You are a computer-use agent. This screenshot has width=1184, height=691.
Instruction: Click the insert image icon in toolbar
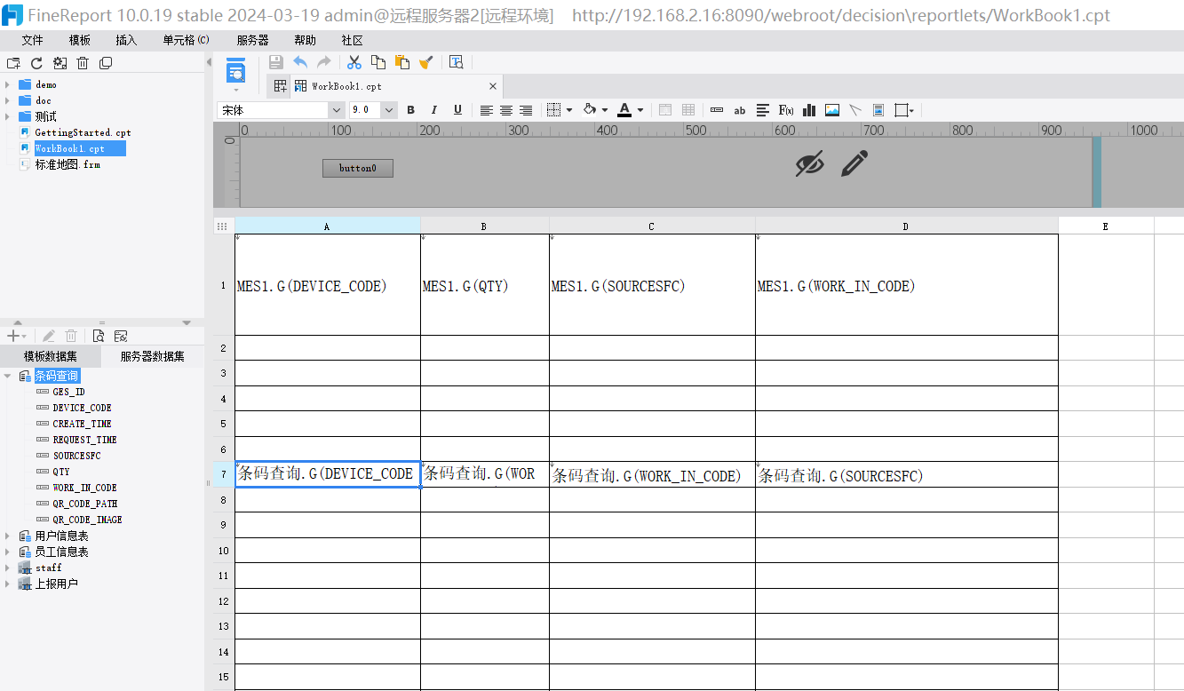832,110
